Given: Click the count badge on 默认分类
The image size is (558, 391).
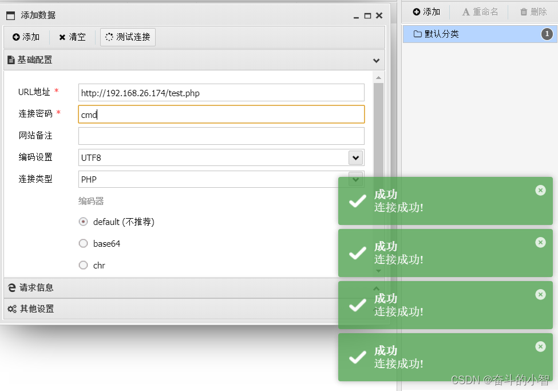Looking at the screenshot, I should pyautogui.click(x=547, y=34).
